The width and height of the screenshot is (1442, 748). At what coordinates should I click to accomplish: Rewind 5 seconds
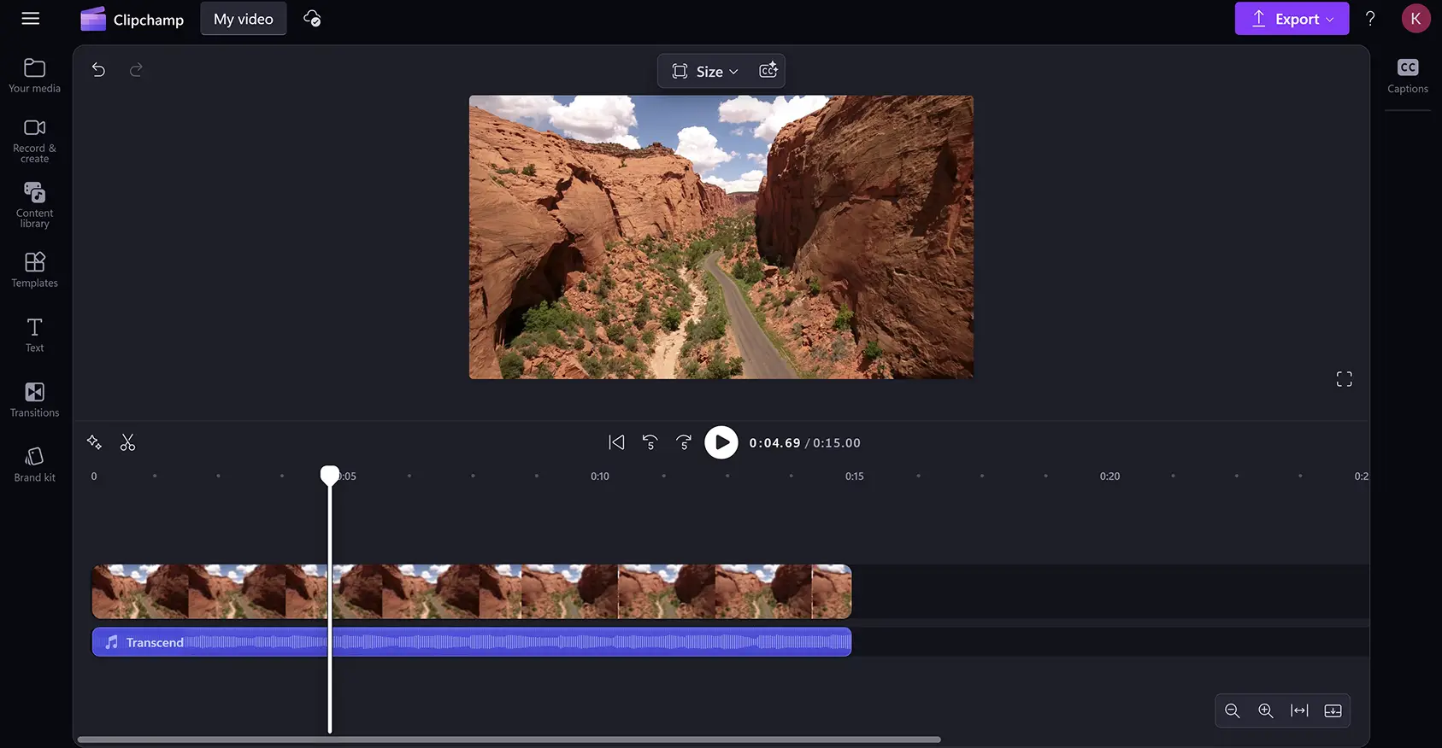[650, 442]
